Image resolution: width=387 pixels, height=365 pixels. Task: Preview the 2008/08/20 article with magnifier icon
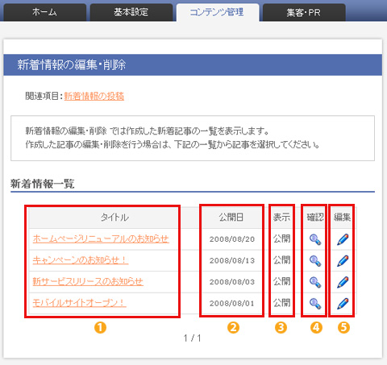point(315,239)
